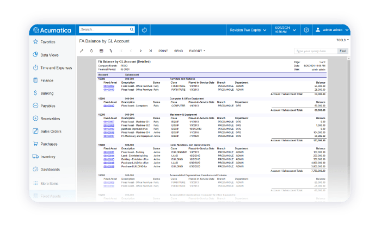Image resolution: width=381 pixels, height=225 pixels.
Task: Open Inventory truck icon
Action: pyautogui.click(x=35, y=157)
